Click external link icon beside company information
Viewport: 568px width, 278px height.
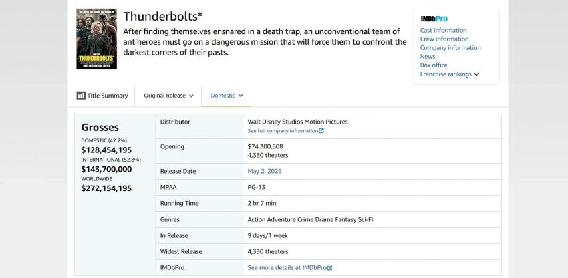click(321, 131)
